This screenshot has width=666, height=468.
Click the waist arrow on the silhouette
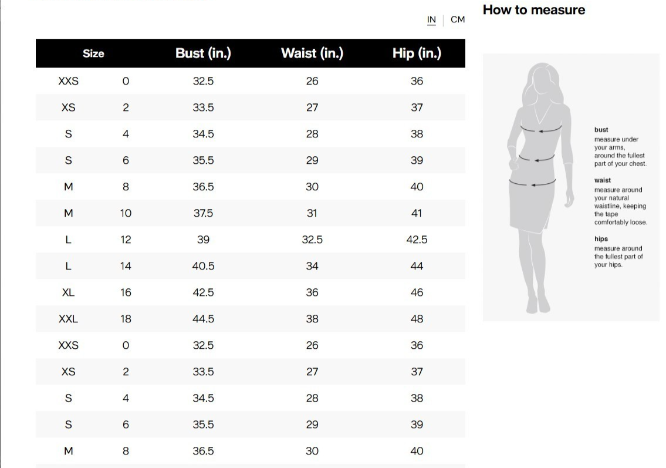click(537, 159)
